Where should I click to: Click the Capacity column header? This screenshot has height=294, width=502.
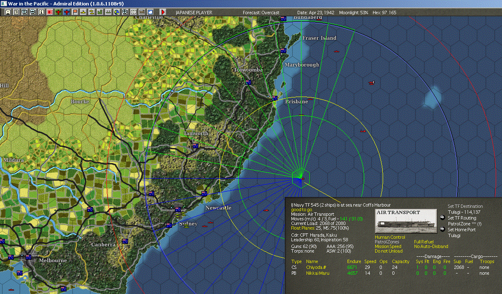point(401,261)
